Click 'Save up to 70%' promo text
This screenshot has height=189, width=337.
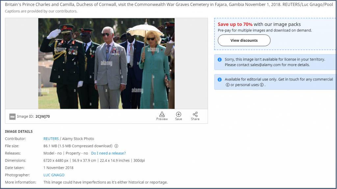pos(235,24)
